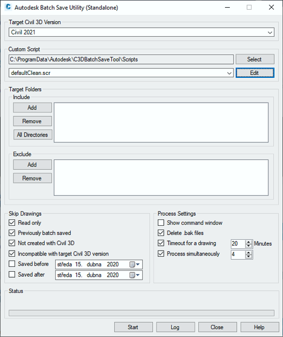The image size is (283, 337).
Task: Select month 'dubna' in Saved before date
Action: click(x=94, y=265)
